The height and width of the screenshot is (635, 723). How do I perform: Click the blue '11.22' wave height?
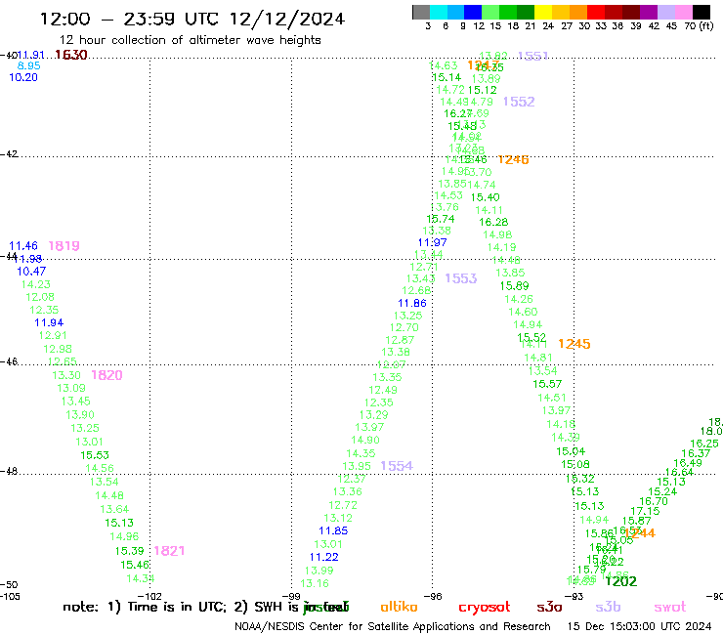(x=324, y=557)
